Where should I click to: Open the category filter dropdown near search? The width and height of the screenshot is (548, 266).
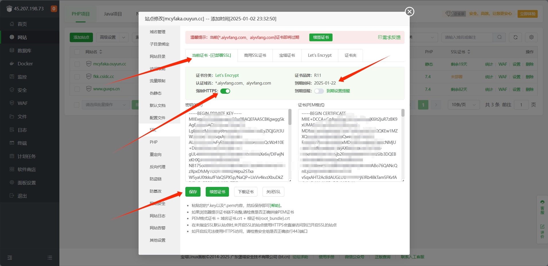coord(424,37)
